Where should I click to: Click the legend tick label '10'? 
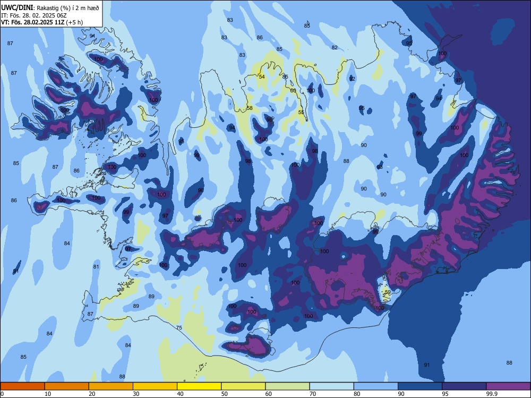(x=48, y=394)
